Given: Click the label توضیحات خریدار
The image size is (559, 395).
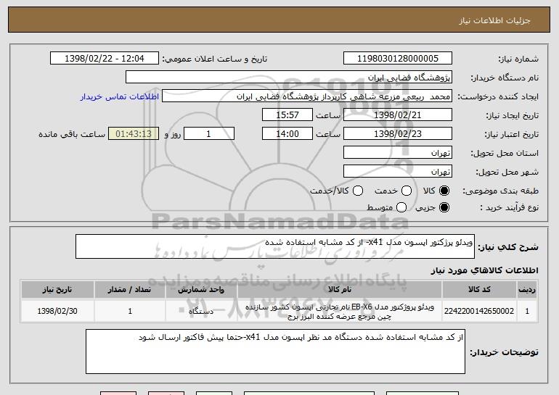Looking at the screenshot, I should (x=504, y=352).
